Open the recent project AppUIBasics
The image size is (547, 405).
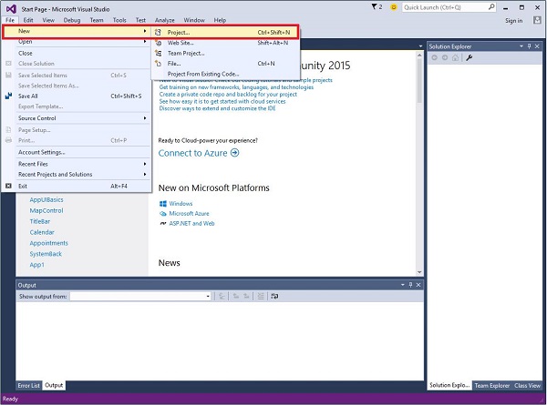pyautogui.click(x=46, y=199)
